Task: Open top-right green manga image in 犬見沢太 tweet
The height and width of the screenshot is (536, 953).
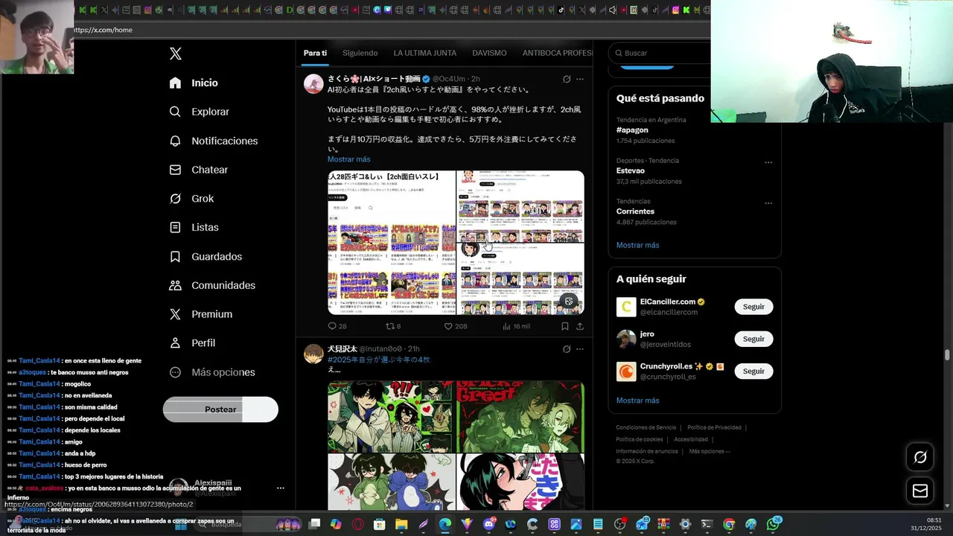Action: (520, 417)
